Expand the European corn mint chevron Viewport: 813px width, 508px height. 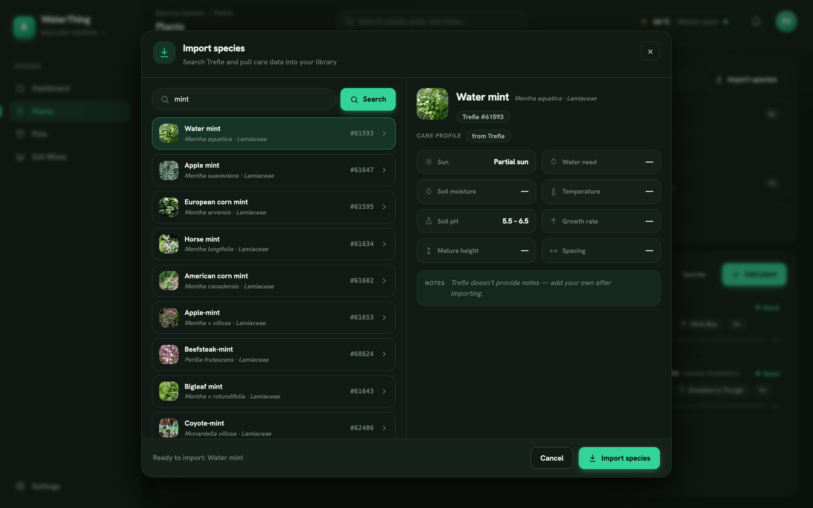[384, 207]
